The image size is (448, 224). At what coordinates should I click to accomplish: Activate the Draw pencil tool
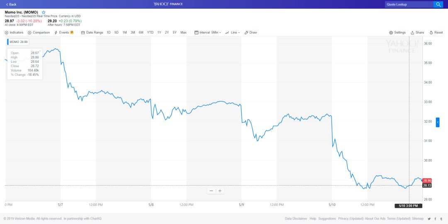click(251, 33)
